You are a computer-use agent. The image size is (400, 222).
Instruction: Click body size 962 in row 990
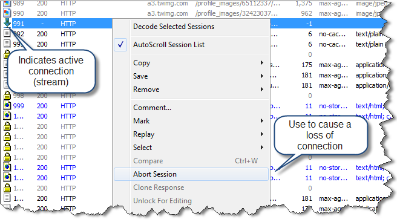306,13
